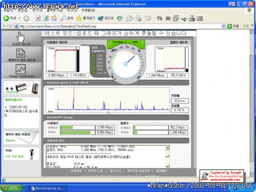The width and height of the screenshot is (256, 192).
Task: Click the 8.950 Mbps download speed value
Action: [56, 75]
